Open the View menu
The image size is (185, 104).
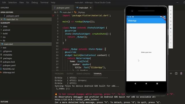pyautogui.click(x=21, y=3)
